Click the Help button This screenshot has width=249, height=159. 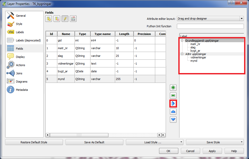click(234, 151)
